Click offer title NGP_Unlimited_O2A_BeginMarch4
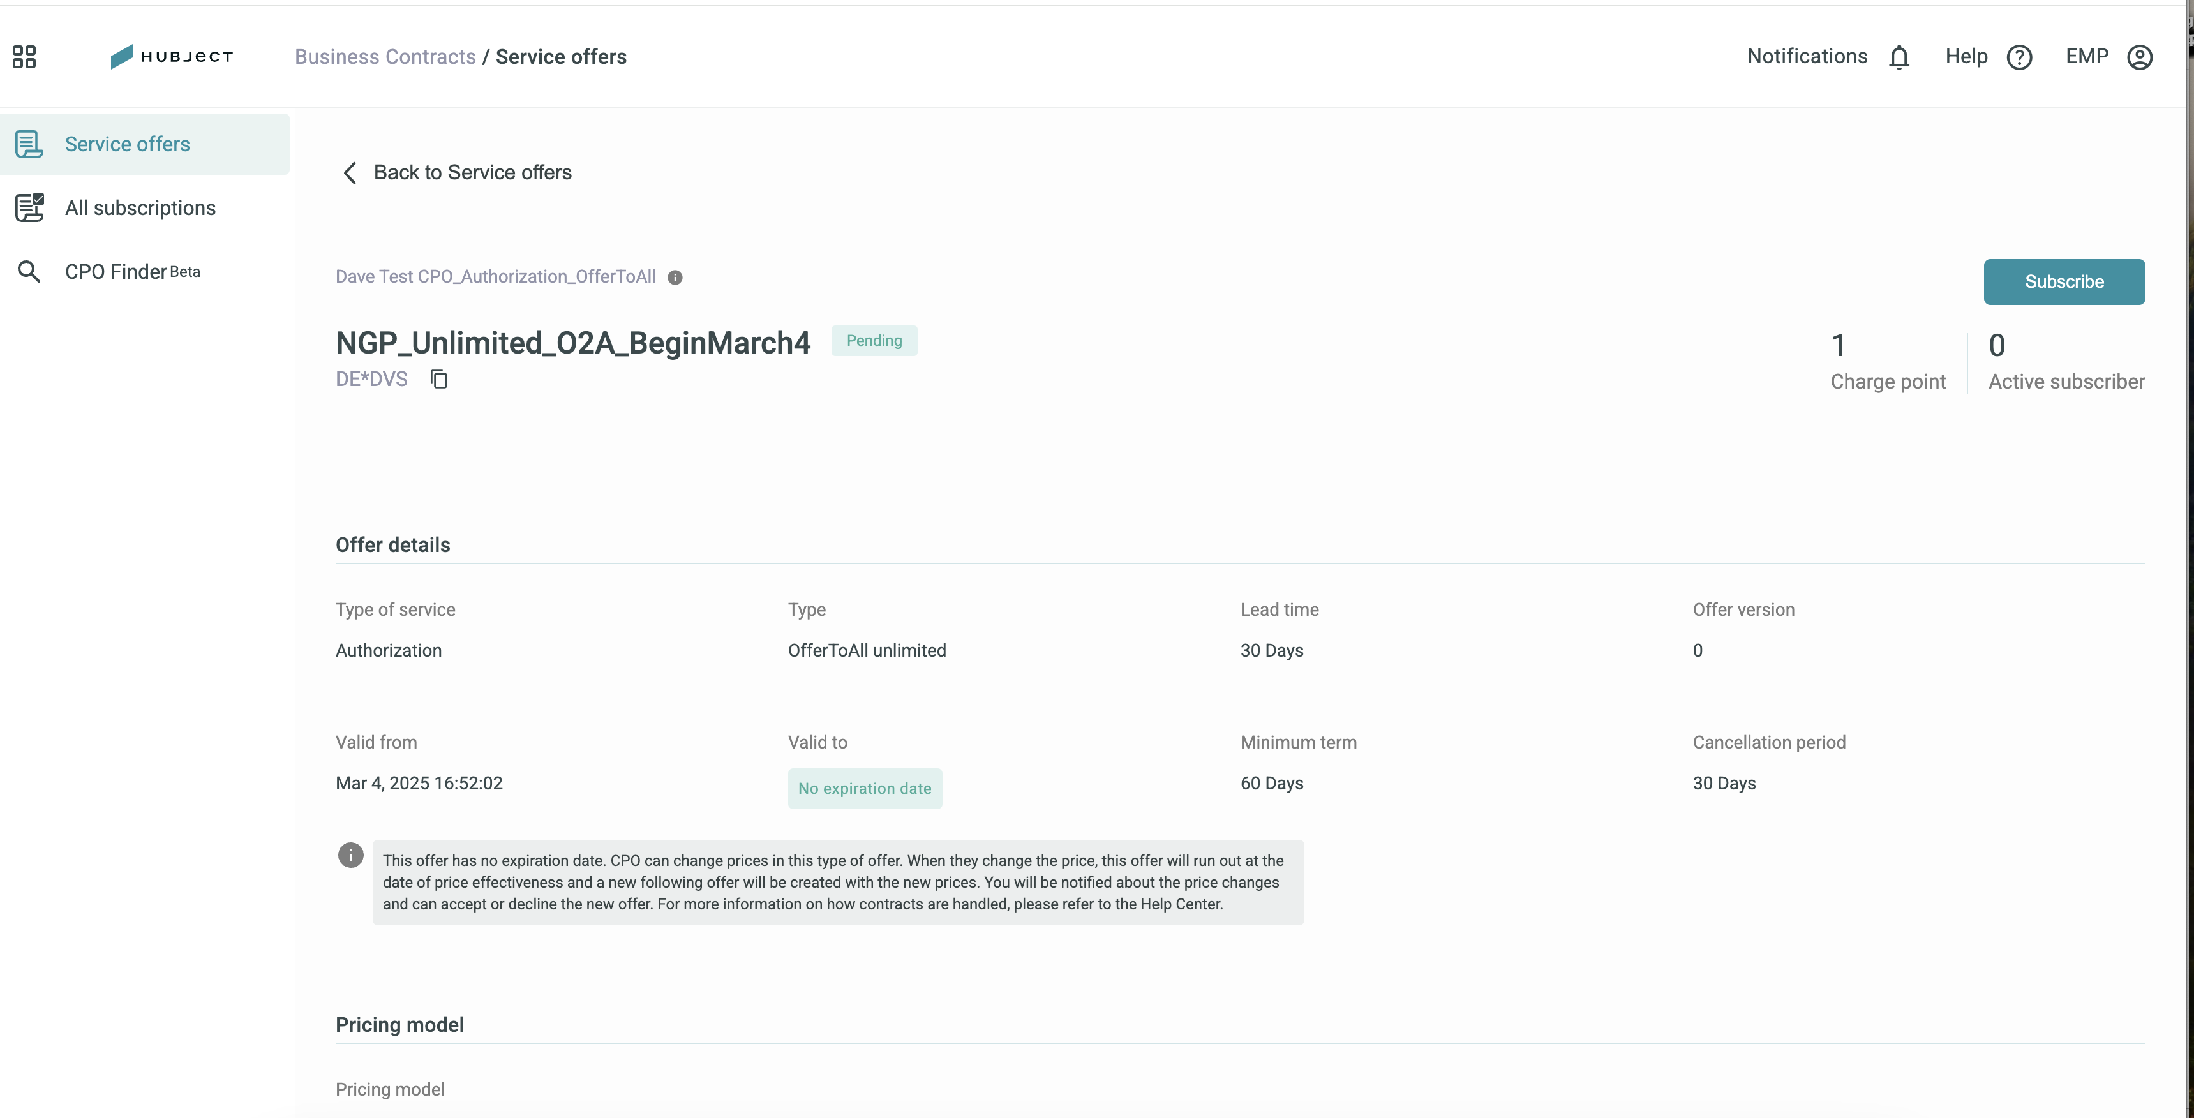Image resolution: width=2194 pixels, height=1118 pixels. pyautogui.click(x=573, y=343)
